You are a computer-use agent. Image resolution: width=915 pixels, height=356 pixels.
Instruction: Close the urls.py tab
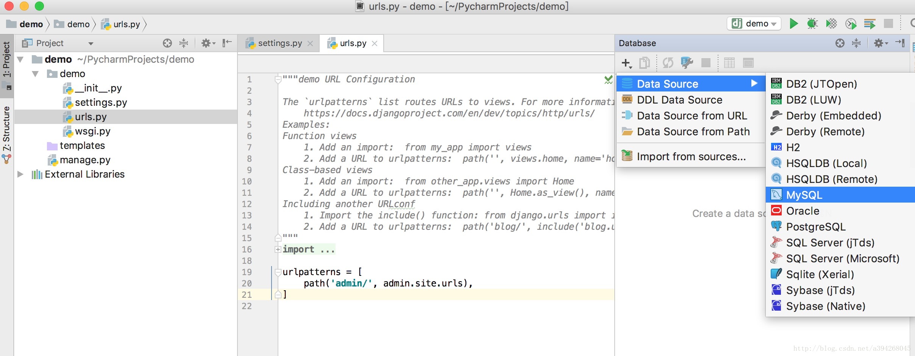point(375,43)
